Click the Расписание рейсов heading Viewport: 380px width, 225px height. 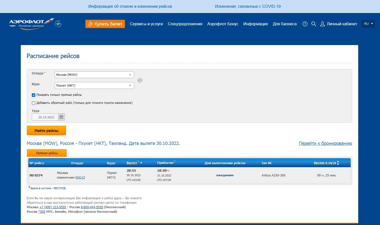click(x=53, y=56)
